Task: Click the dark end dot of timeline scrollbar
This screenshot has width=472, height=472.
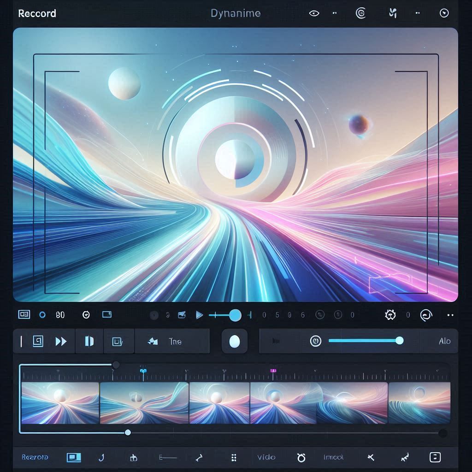Action: (442, 433)
